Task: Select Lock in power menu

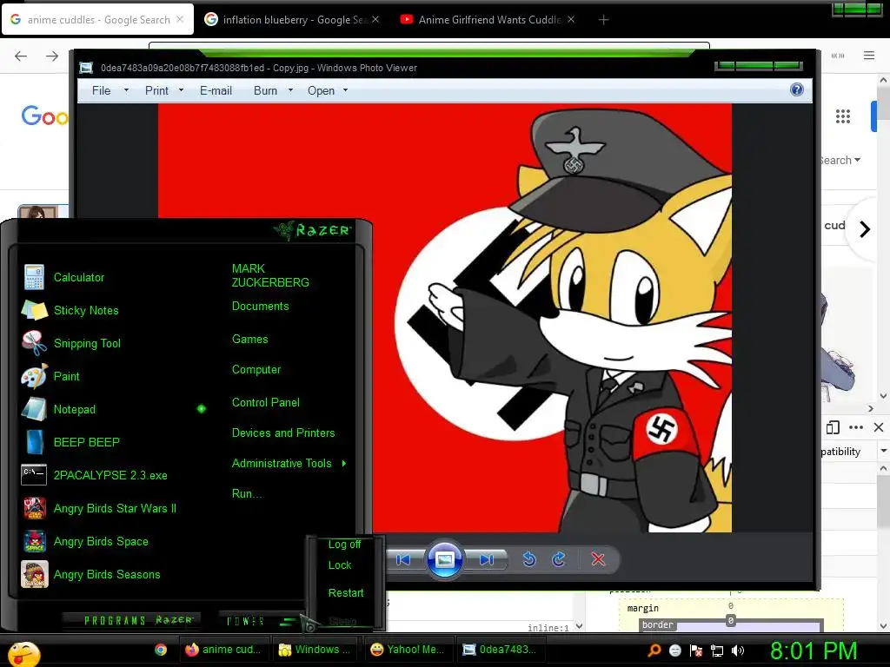Action: pos(340,565)
